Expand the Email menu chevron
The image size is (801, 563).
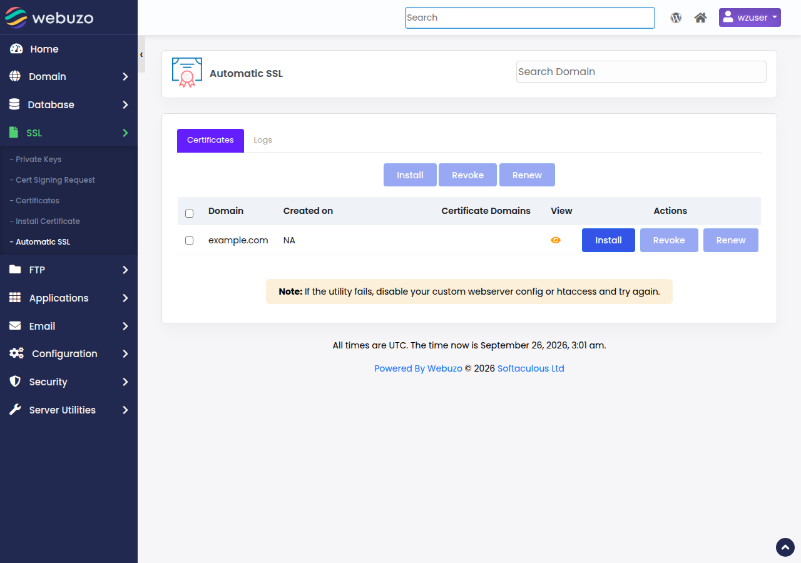click(125, 326)
